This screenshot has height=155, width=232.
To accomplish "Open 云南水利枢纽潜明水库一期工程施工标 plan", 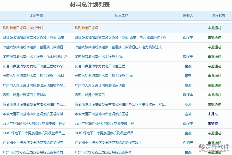I will [35, 76].
